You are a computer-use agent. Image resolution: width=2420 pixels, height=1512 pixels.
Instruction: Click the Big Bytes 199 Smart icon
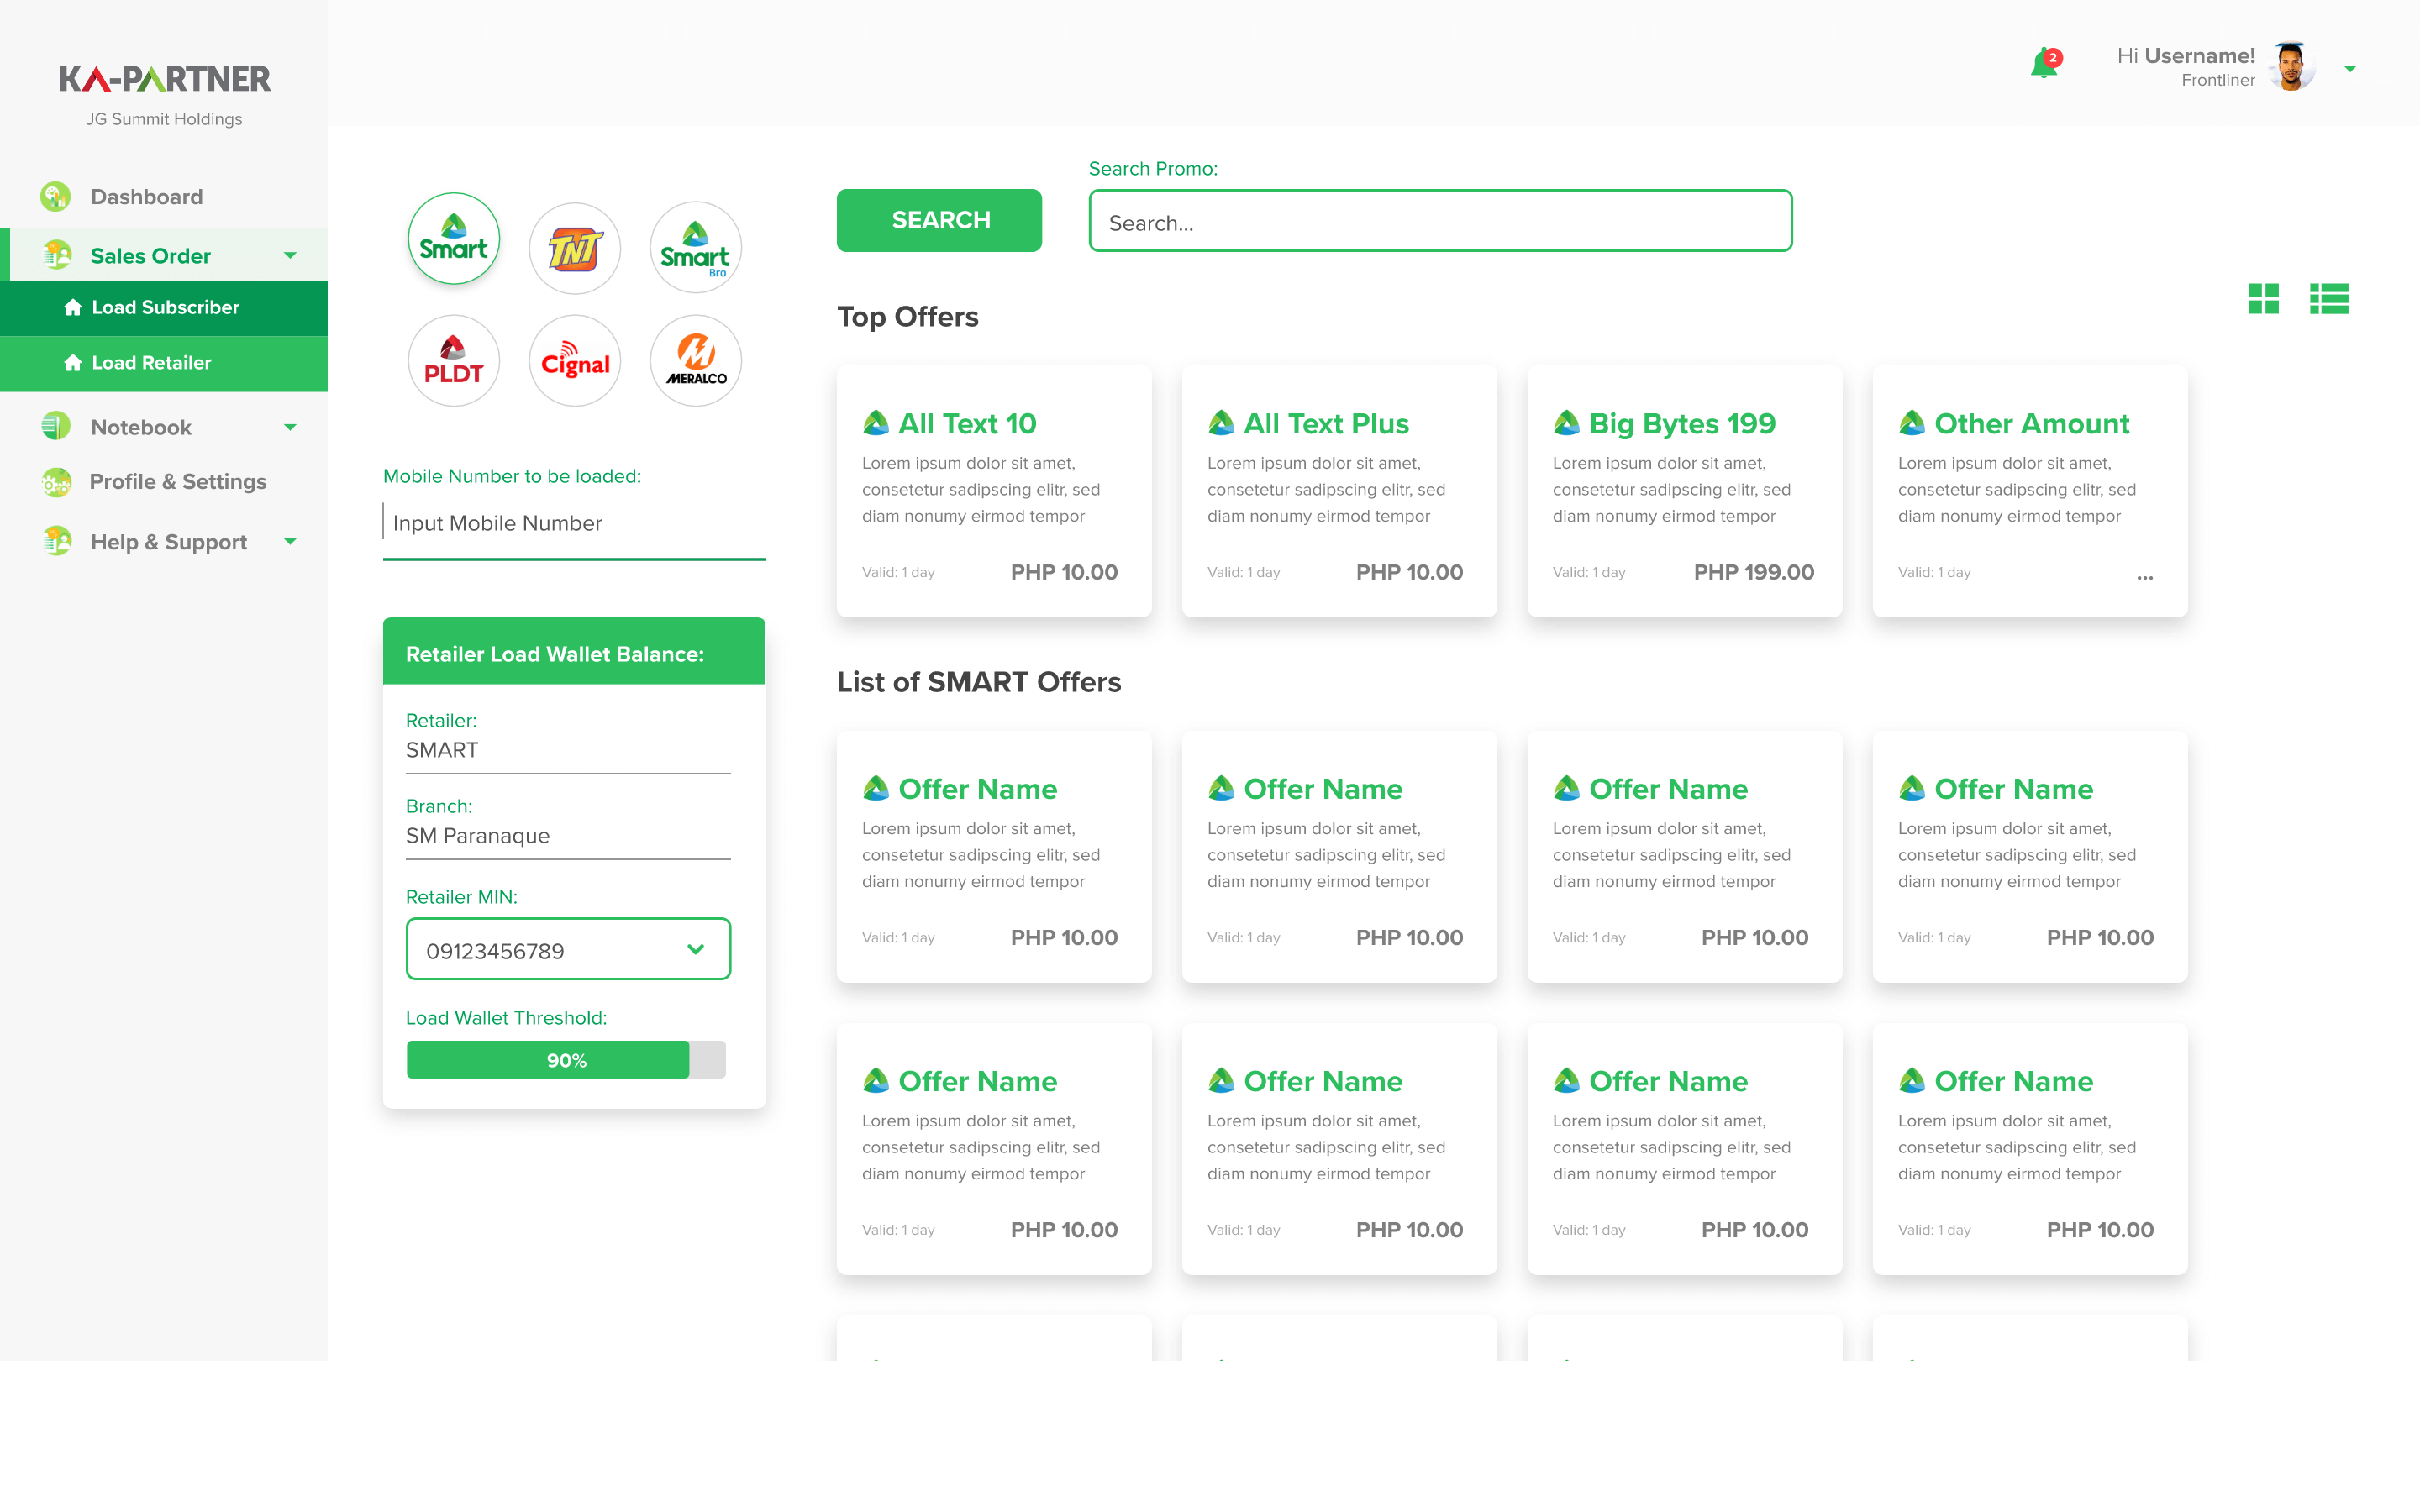click(1566, 423)
